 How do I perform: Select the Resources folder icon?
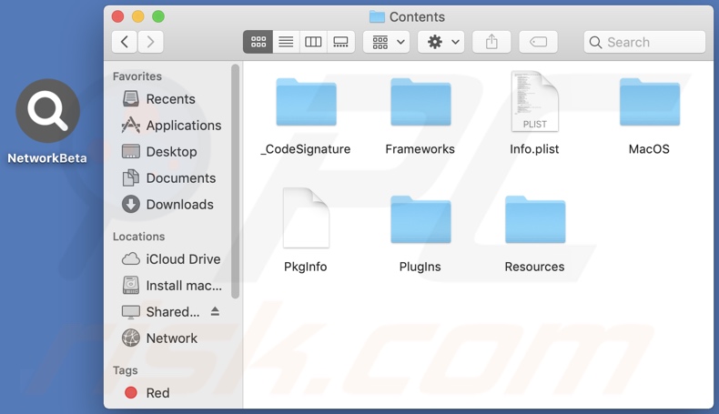point(534,219)
